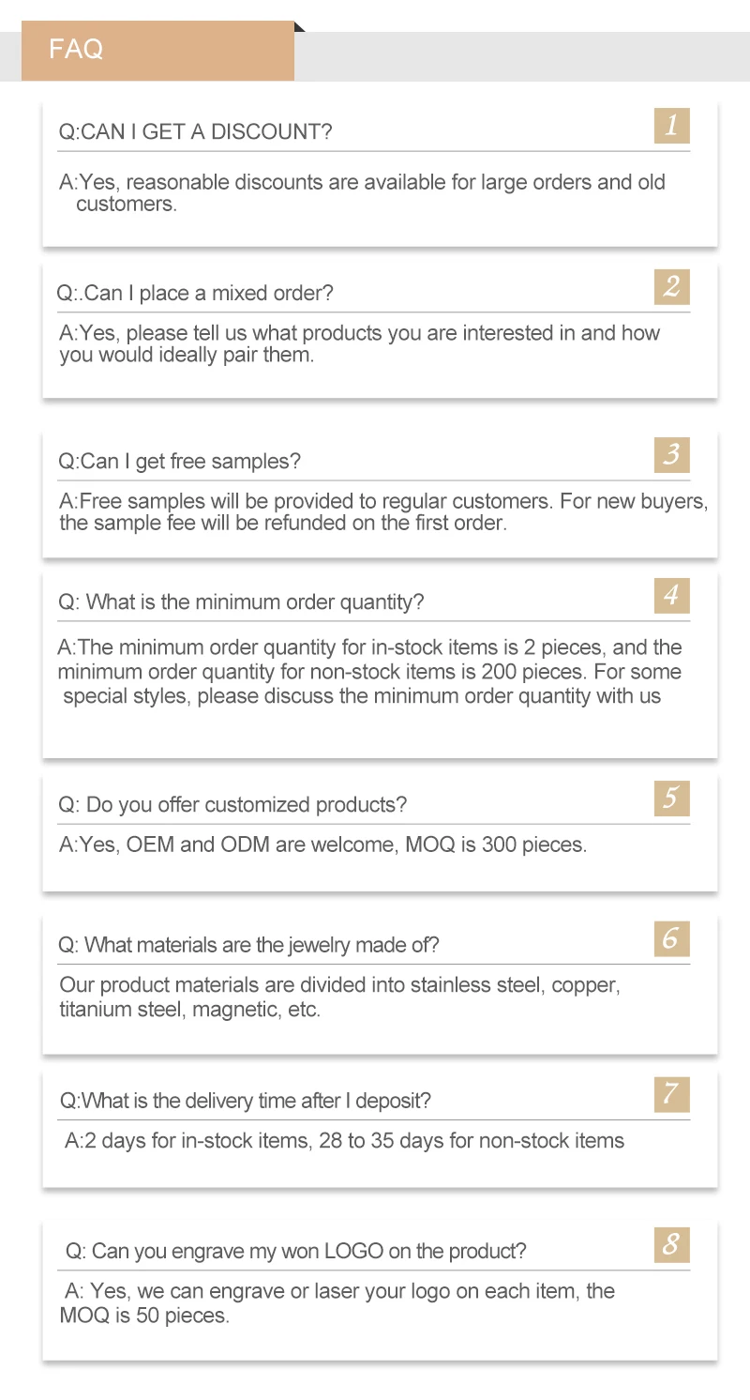Click the number 8 badge icon
This screenshot has height=1400, width=750.
tap(671, 1245)
